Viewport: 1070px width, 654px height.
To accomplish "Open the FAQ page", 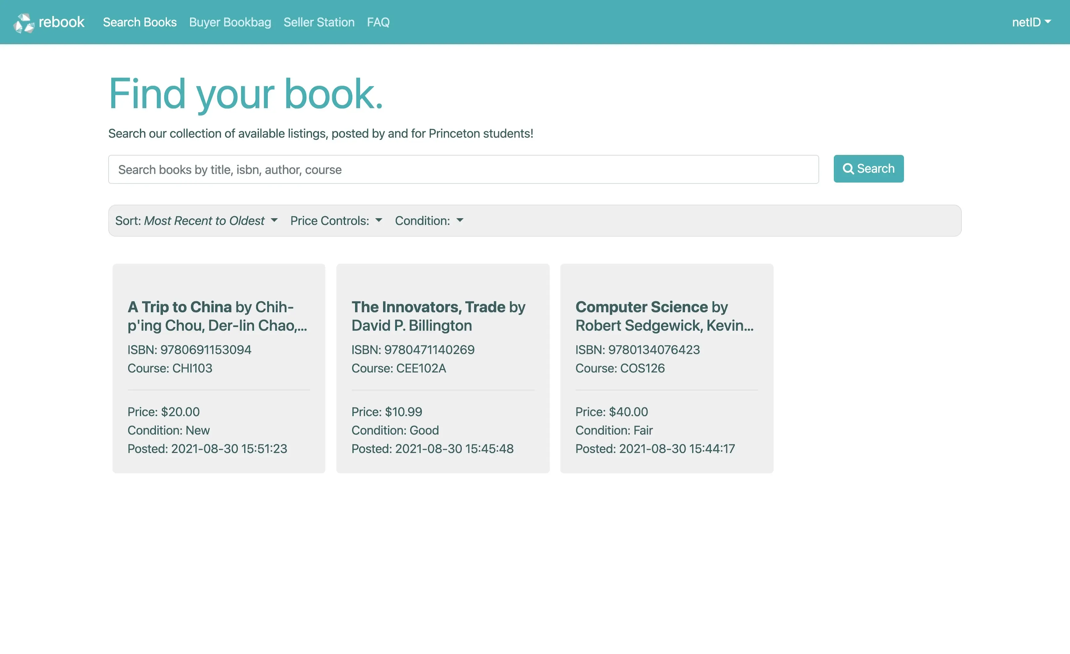I will [x=378, y=22].
